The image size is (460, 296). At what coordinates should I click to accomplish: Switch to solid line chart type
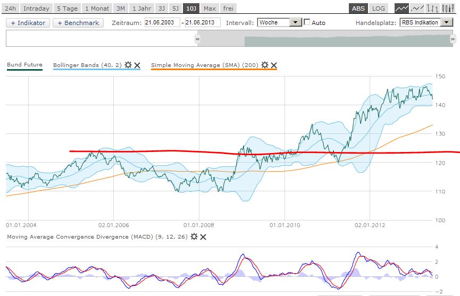(402, 9)
